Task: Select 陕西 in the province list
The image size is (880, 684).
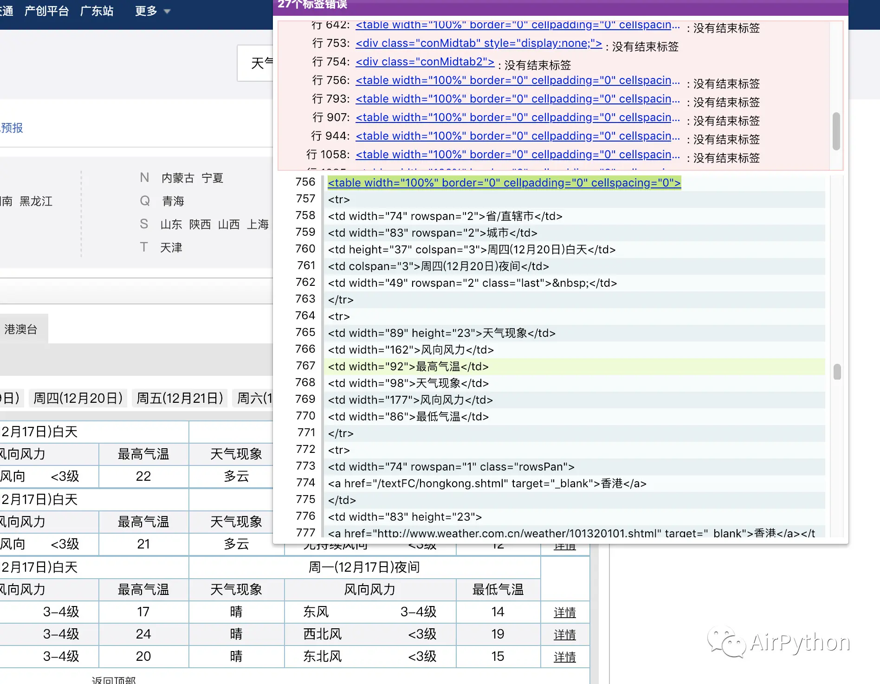Action: (200, 225)
